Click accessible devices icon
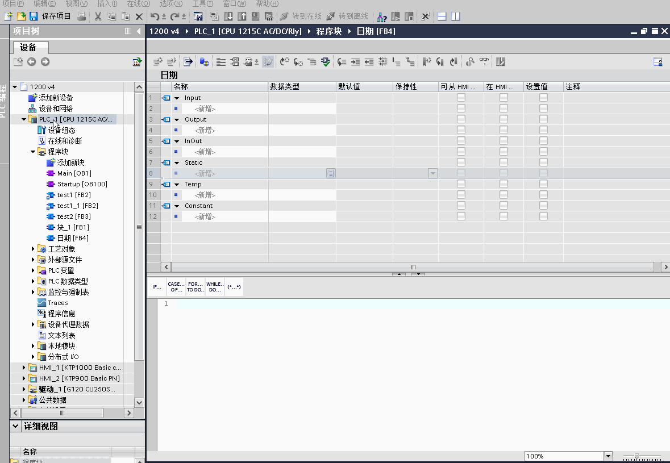The height and width of the screenshot is (463, 670). point(382,16)
